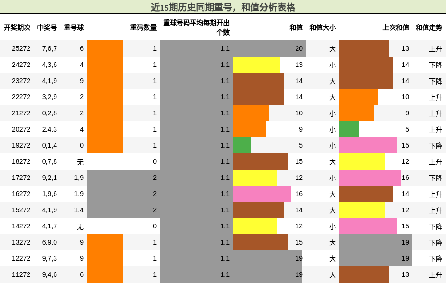Click sum value 20 in row 25272
Image resolution: width=446 pixels, height=283 pixels.
(x=299, y=49)
